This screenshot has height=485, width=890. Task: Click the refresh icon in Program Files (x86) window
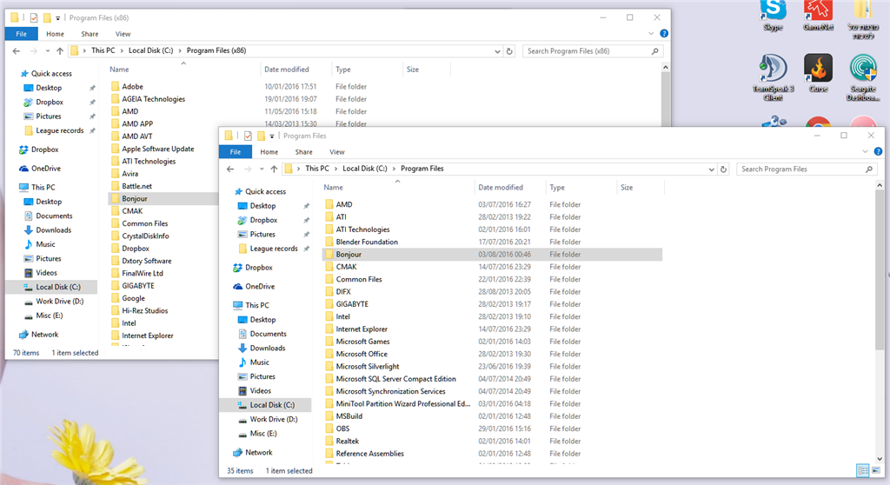click(509, 51)
